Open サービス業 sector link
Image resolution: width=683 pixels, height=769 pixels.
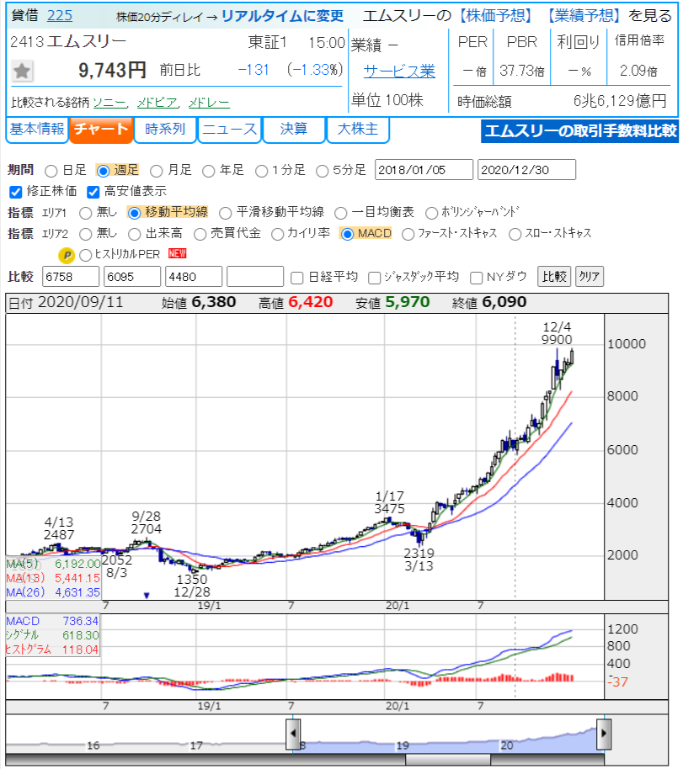pyautogui.click(x=399, y=72)
